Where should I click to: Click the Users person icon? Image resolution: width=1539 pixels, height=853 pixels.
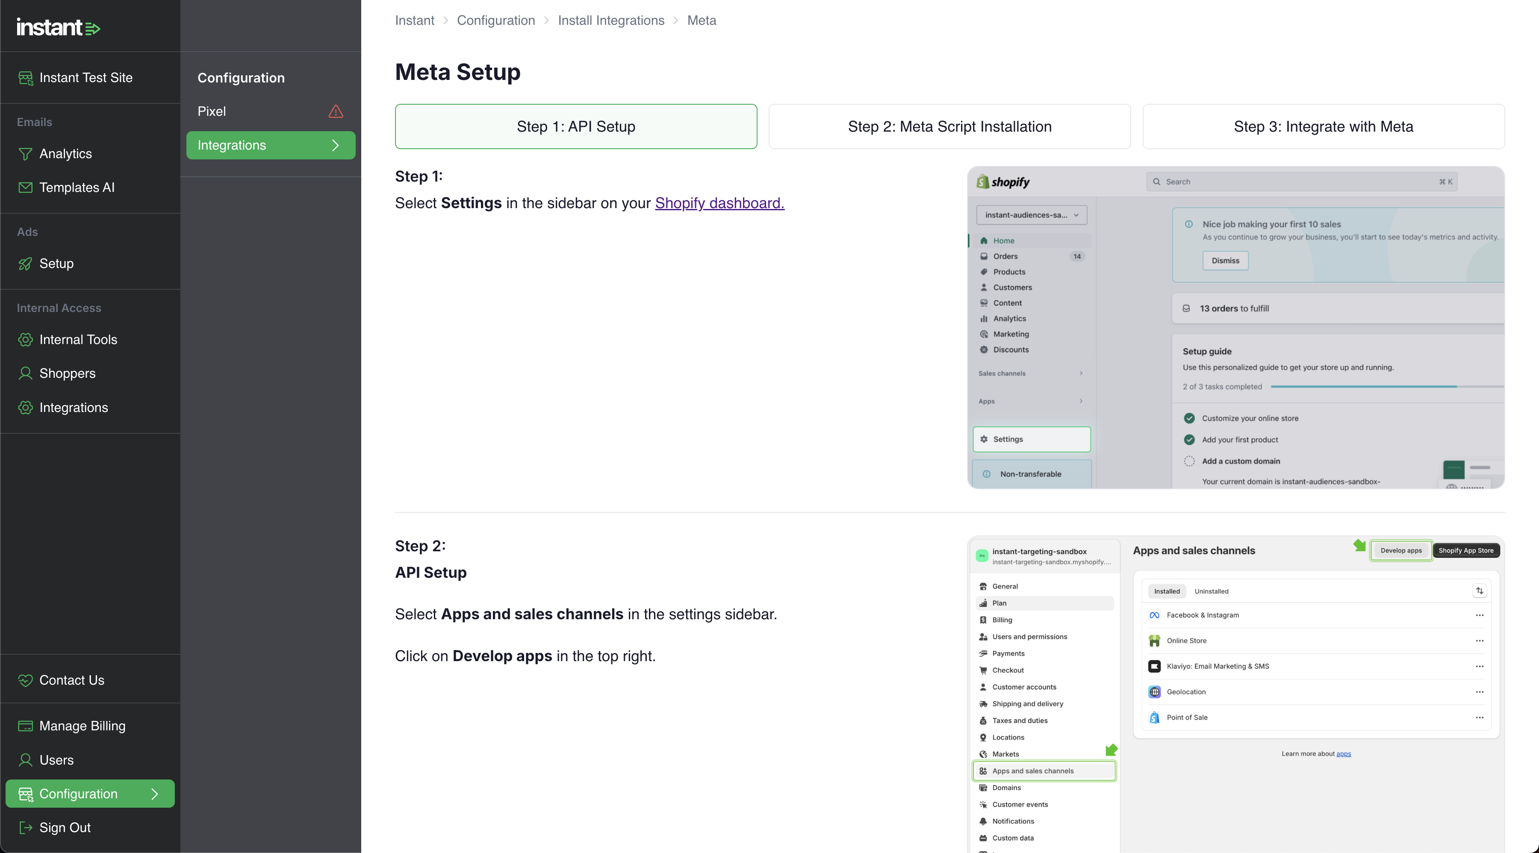pos(25,760)
